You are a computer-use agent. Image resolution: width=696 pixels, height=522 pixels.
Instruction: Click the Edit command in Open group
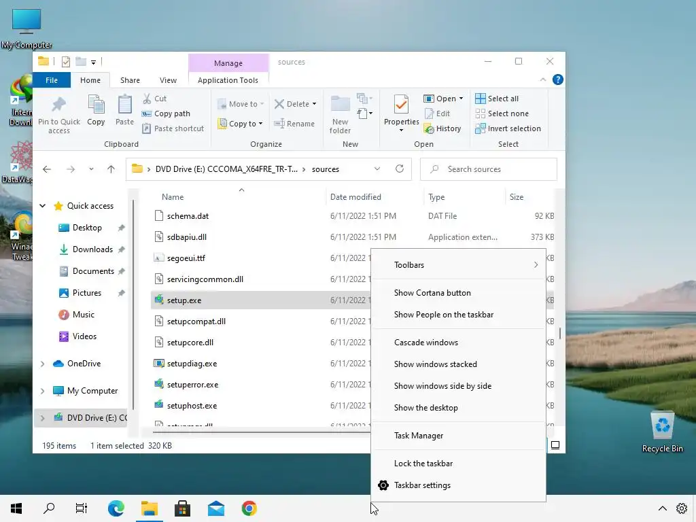click(x=437, y=114)
